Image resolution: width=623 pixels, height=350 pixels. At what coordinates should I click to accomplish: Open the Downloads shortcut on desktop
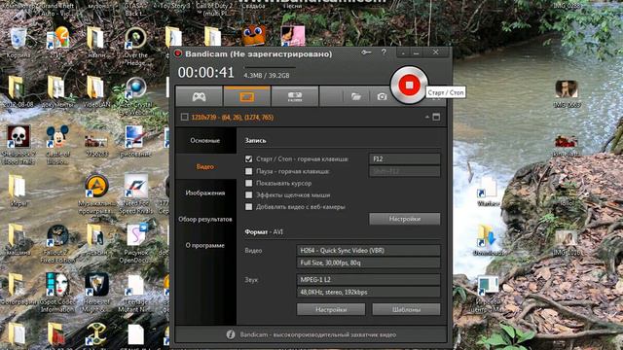488,240
